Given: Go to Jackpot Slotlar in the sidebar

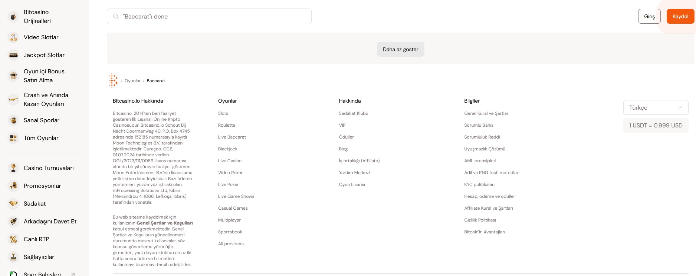Looking at the screenshot, I should pos(44,55).
